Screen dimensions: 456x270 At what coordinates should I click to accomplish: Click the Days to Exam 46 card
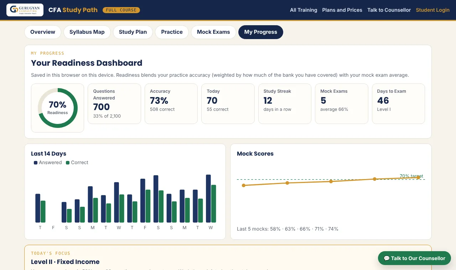398,104
